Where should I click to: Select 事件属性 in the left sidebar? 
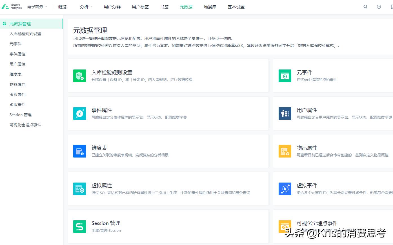click(17, 54)
